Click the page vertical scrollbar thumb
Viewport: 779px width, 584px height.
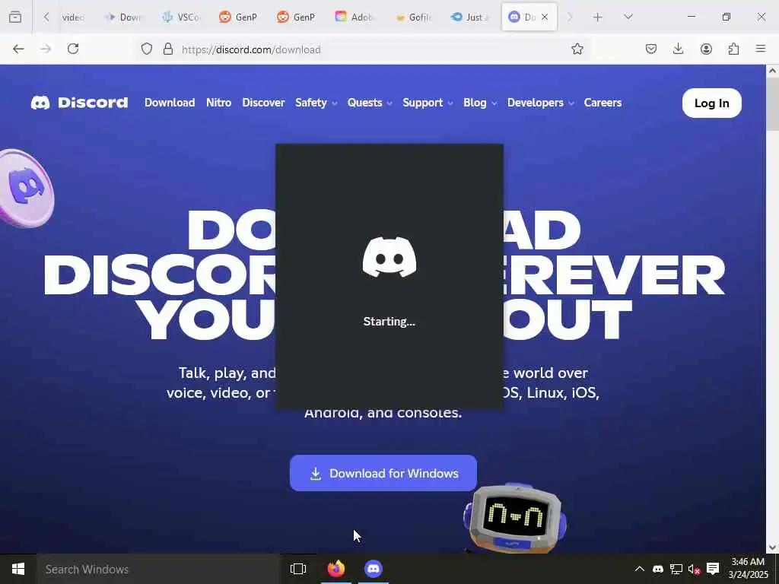(772, 104)
